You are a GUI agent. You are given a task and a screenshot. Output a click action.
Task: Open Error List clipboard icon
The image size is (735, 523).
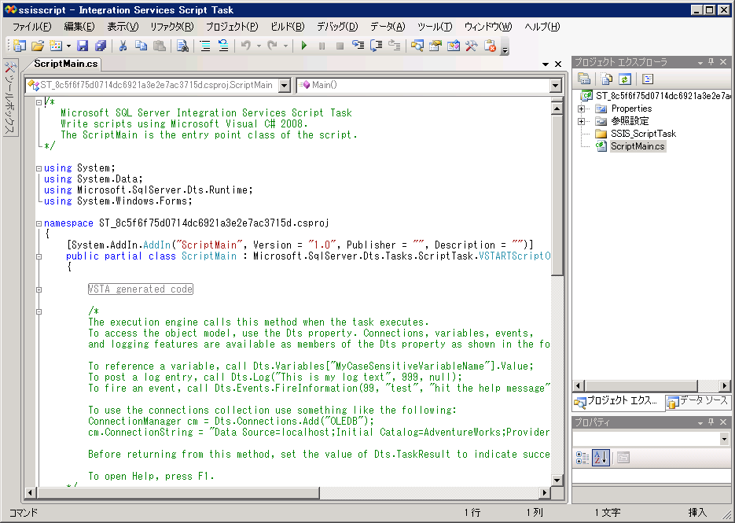click(x=490, y=46)
